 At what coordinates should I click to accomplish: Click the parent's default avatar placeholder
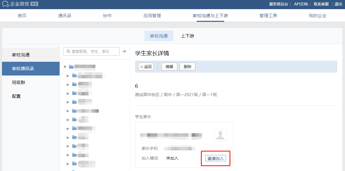(x=220, y=135)
